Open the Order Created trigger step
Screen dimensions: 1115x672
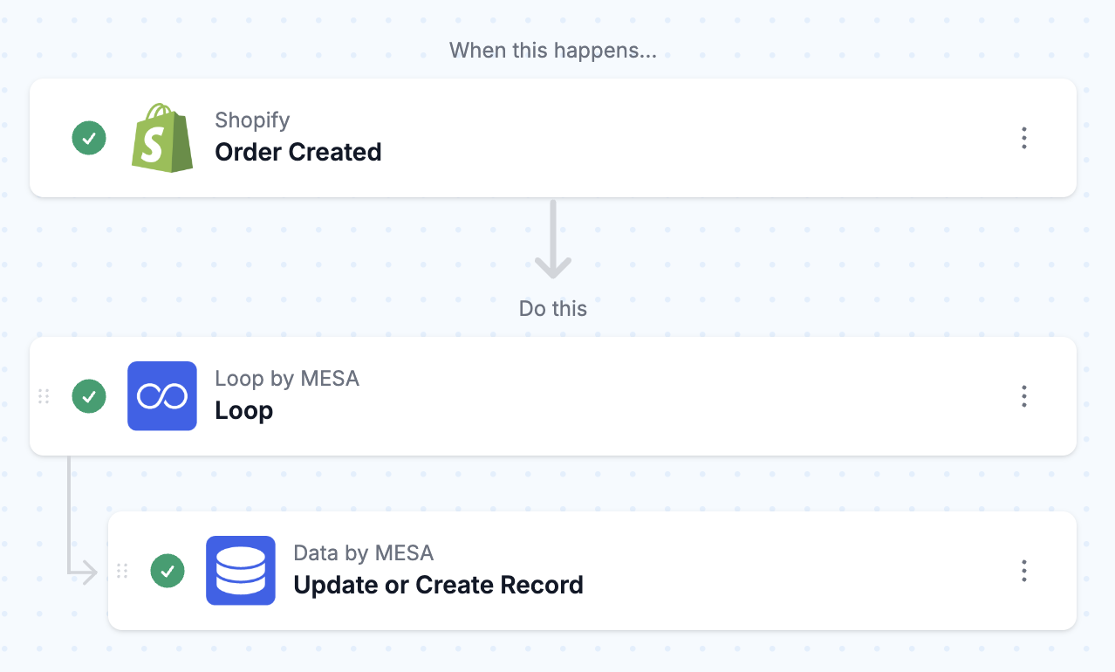[x=298, y=152]
